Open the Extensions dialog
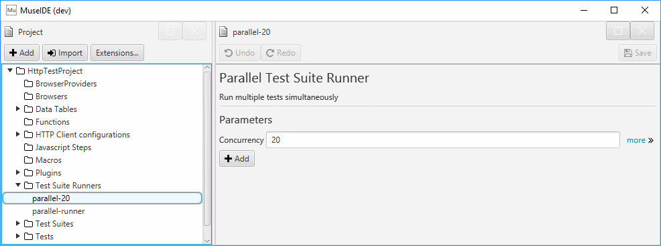Viewport: 661px width, 246px height. click(117, 53)
